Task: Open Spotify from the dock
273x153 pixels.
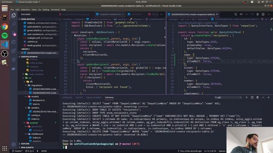Action: pyautogui.click(x=5, y=36)
